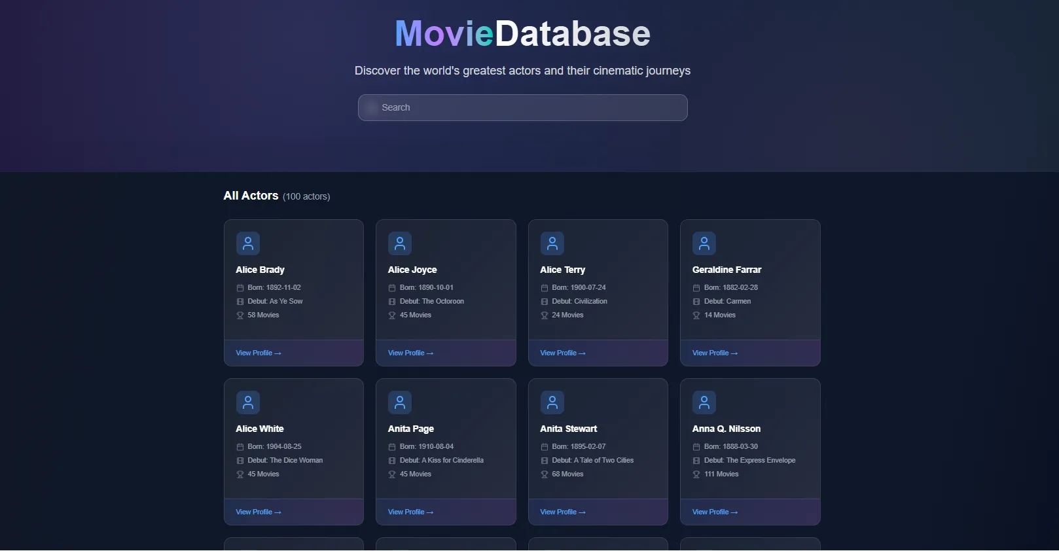Click Geraldine Farrar's profile avatar icon
The height and width of the screenshot is (551, 1059).
click(704, 243)
